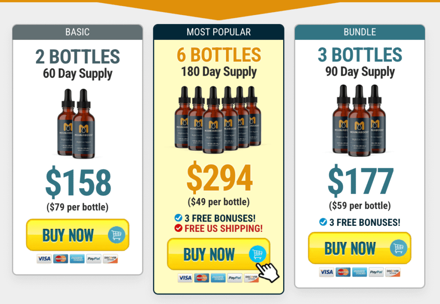Image resolution: width=440 pixels, height=304 pixels.
Task: Click the cart icon on Basic Buy Now
Action: (116, 235)
